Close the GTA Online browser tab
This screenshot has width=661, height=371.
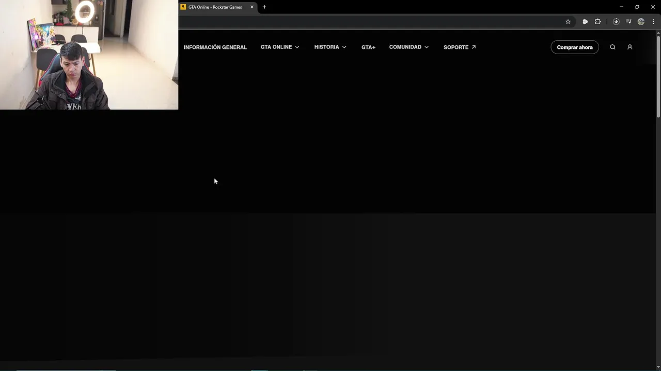252,7
